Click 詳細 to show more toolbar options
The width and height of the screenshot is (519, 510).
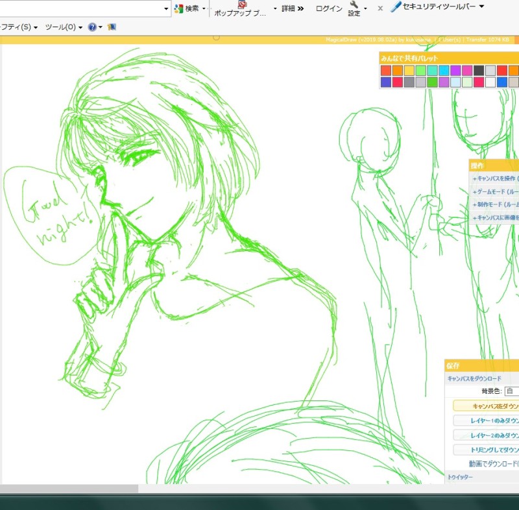[x=293, y=8]
